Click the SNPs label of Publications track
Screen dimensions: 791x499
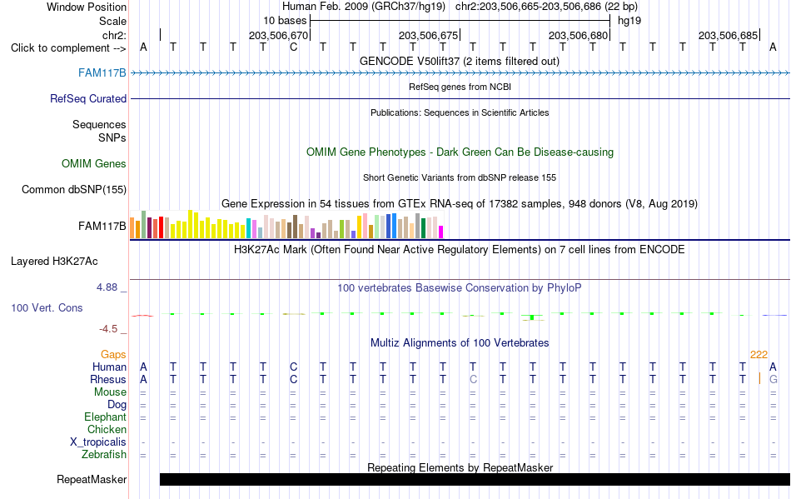point(112,137)
